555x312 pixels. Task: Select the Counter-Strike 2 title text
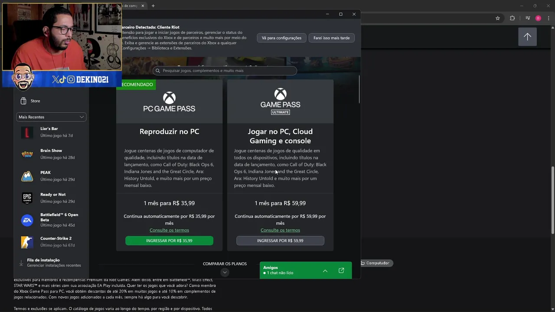(x=56, y=238)
